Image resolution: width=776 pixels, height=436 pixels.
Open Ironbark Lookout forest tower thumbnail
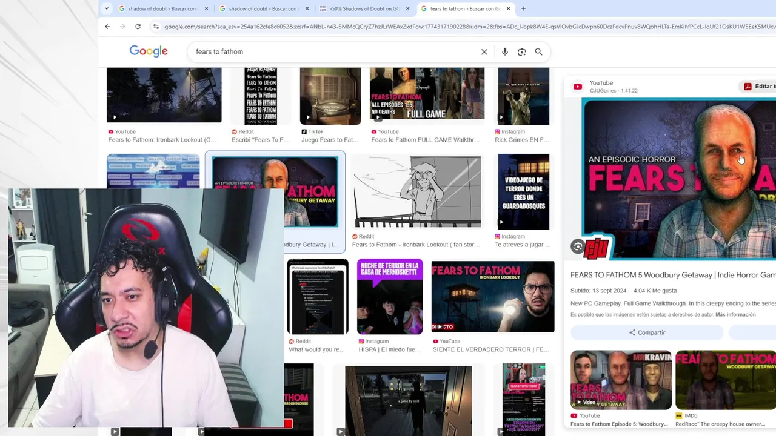point(164,94)
